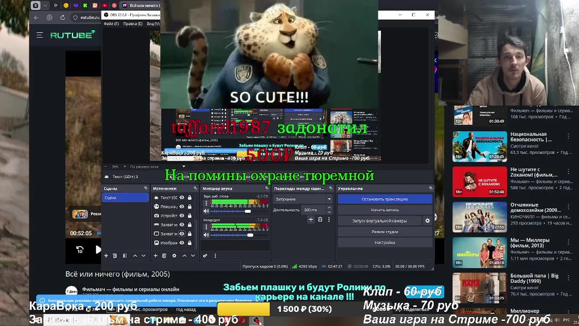Move scene down with arrow icon

[143, 256]
